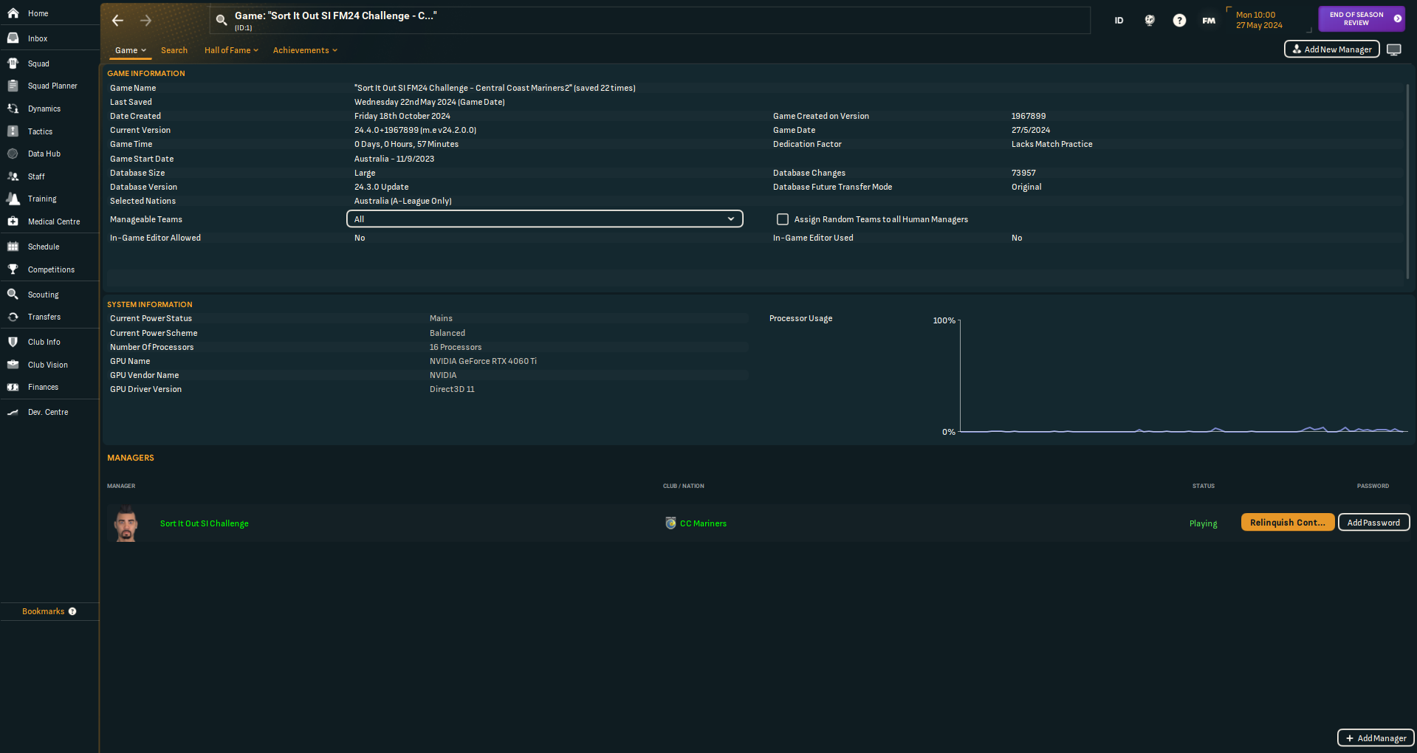This screenshot has height=753, width=1417.
Task: Click the 24.3.0 Update value
Action: 381,187
